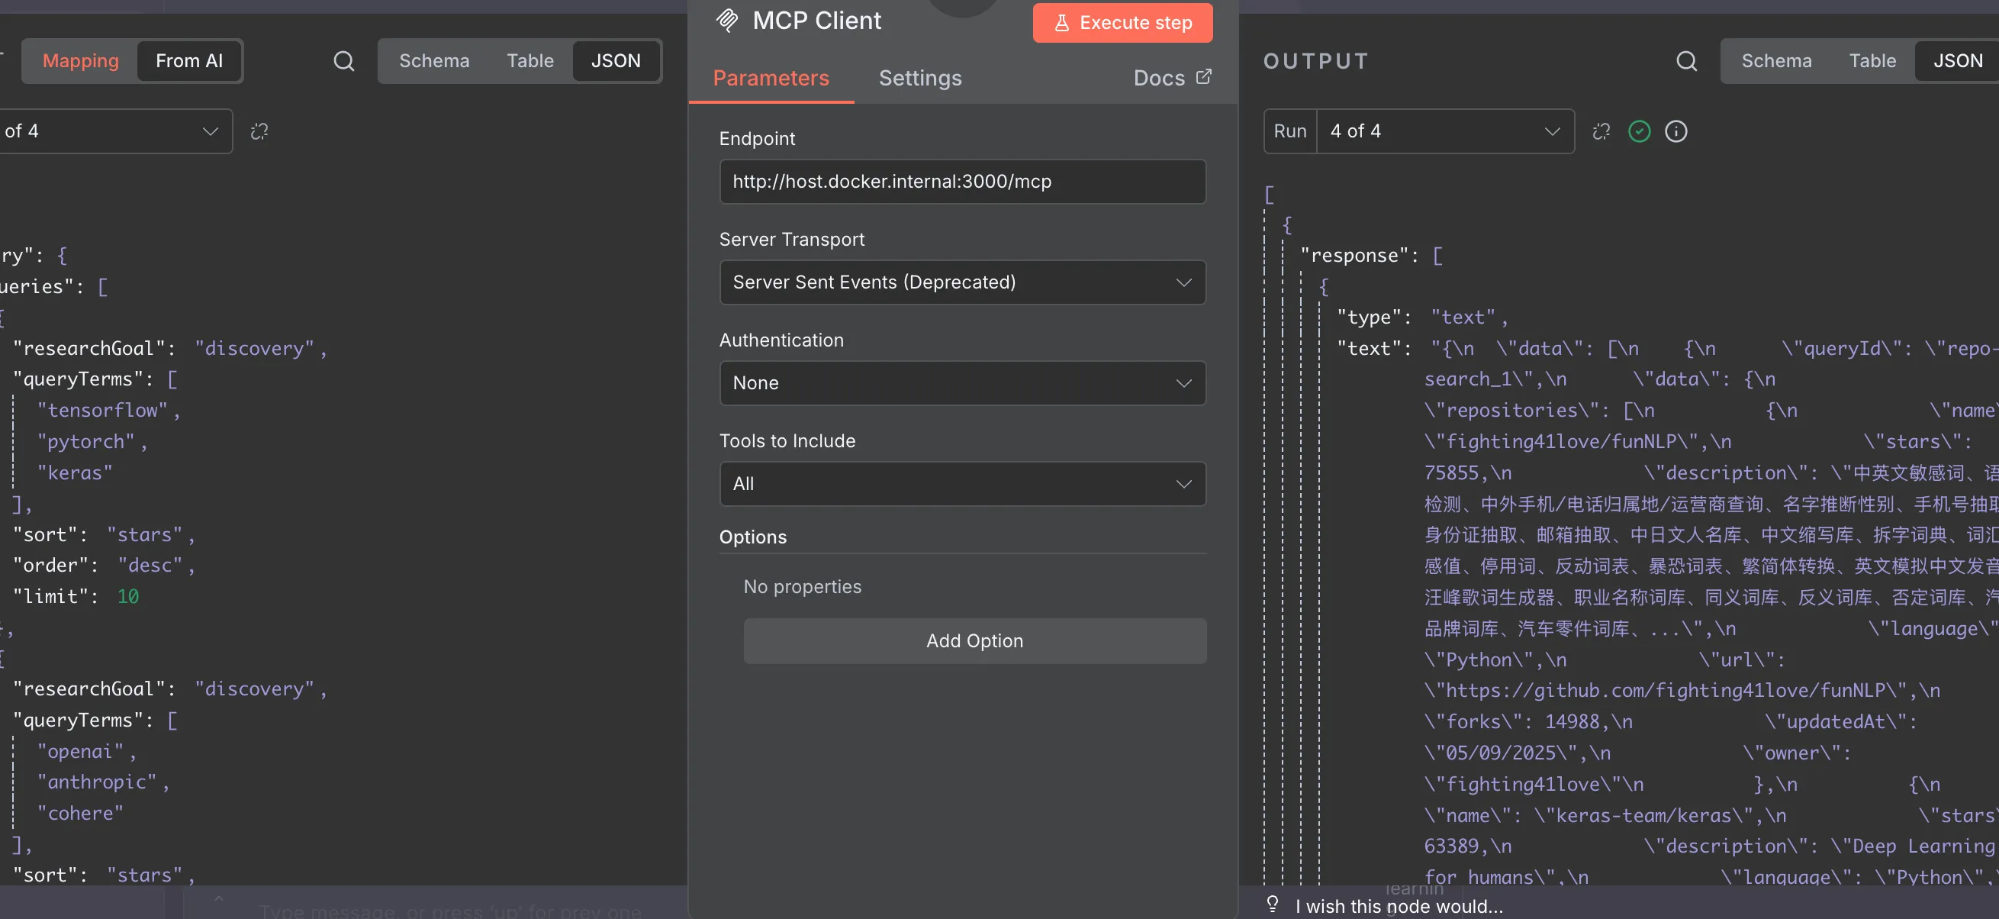The width and height of the screenshot is (1999, 919).
Task: Click the "keras" query term
Action: (75, 472)
